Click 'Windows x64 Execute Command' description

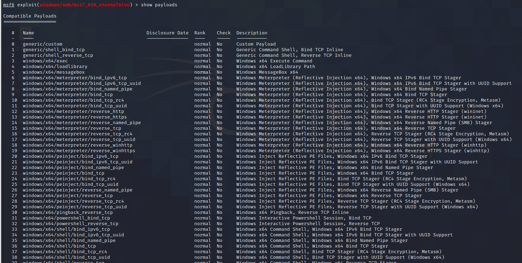tap(274, 61)
